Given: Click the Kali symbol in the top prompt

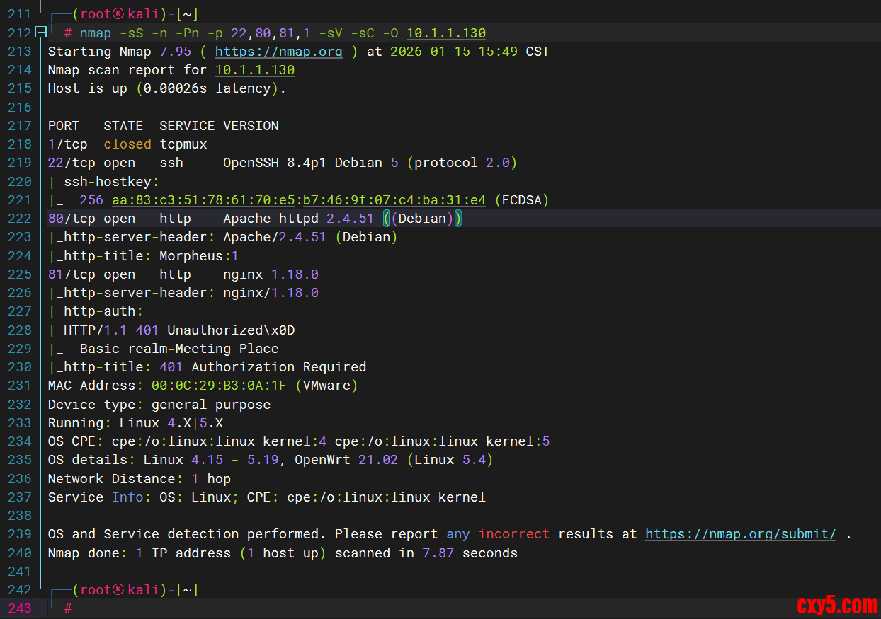Looking at the screenshot, I should point(119,14).
